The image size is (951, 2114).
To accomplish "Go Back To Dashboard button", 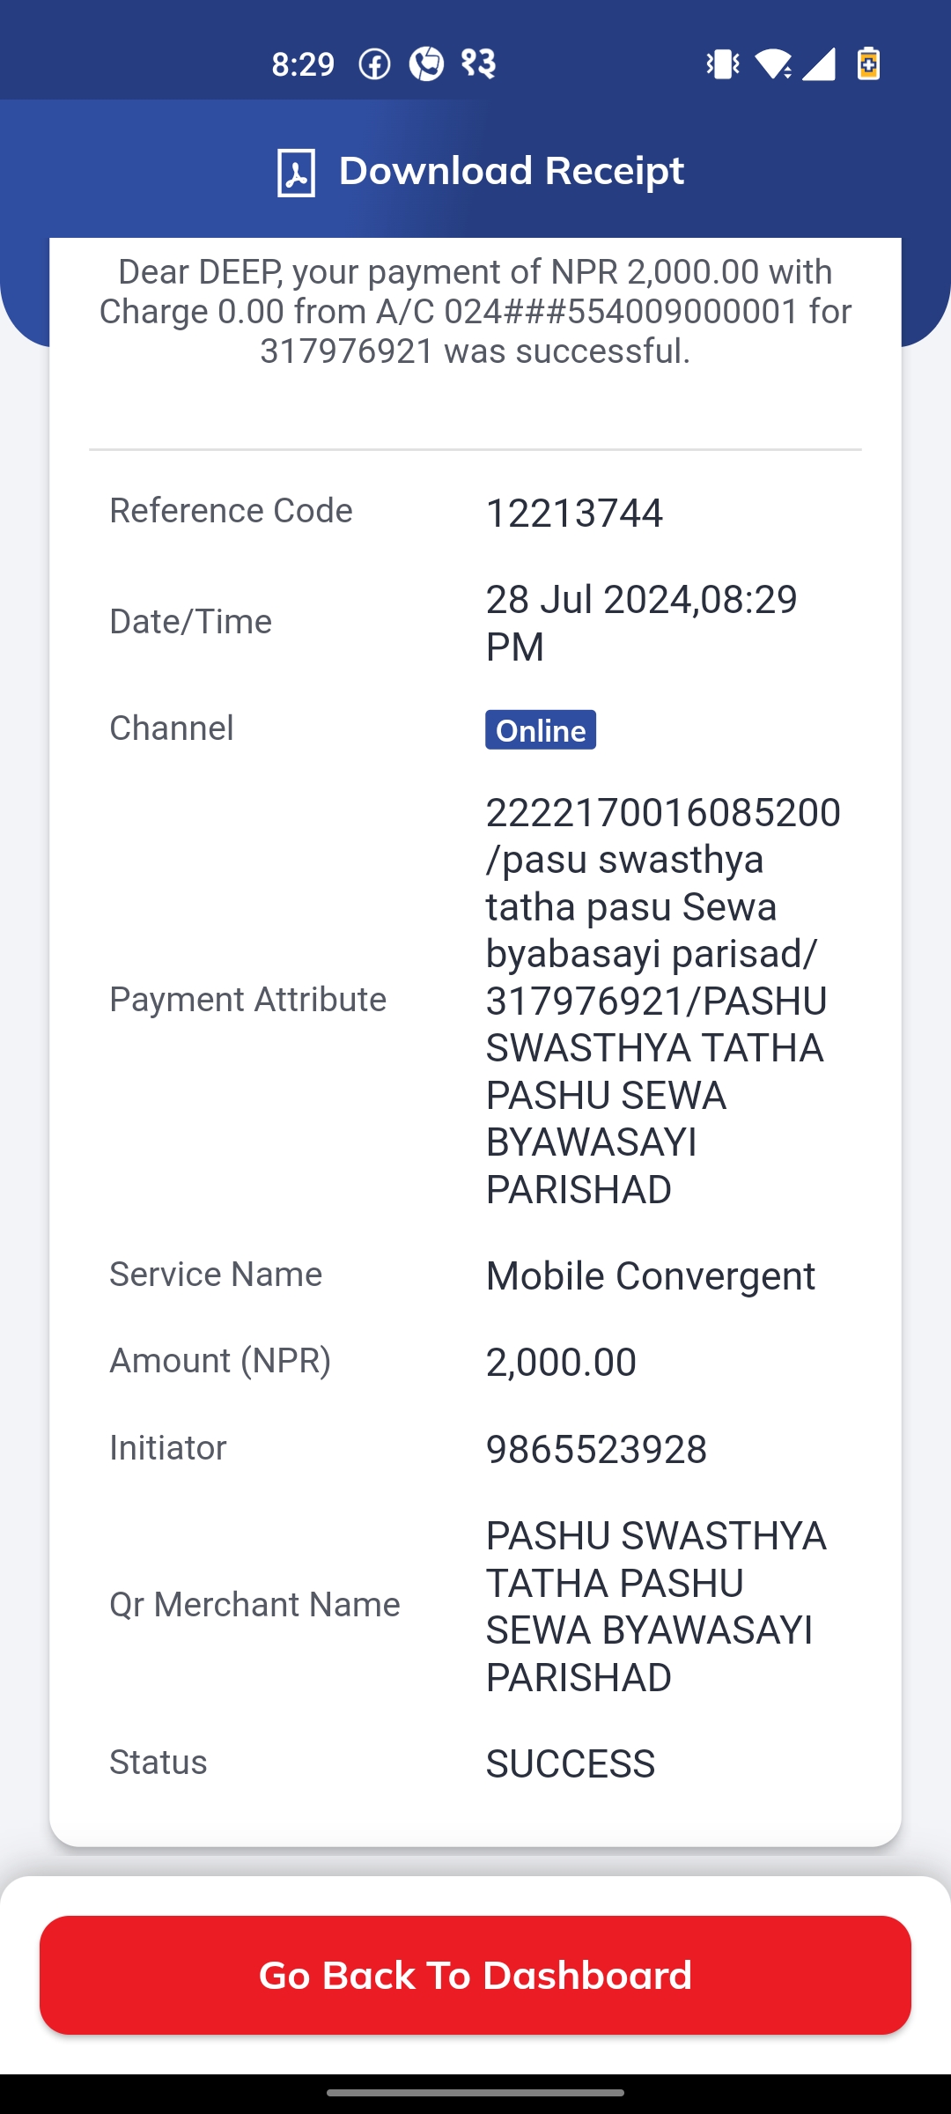I will tap(475, 1975).
